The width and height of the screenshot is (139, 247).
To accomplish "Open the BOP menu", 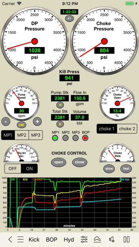I will (x=51, y=240).
